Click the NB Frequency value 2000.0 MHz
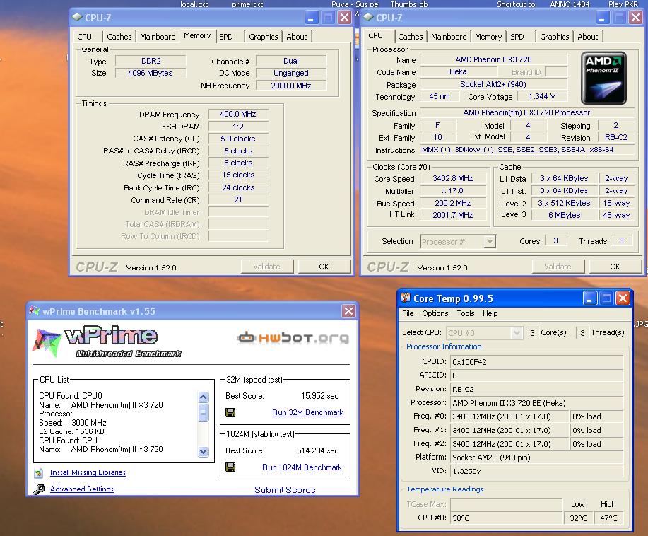 coord(291,86)
